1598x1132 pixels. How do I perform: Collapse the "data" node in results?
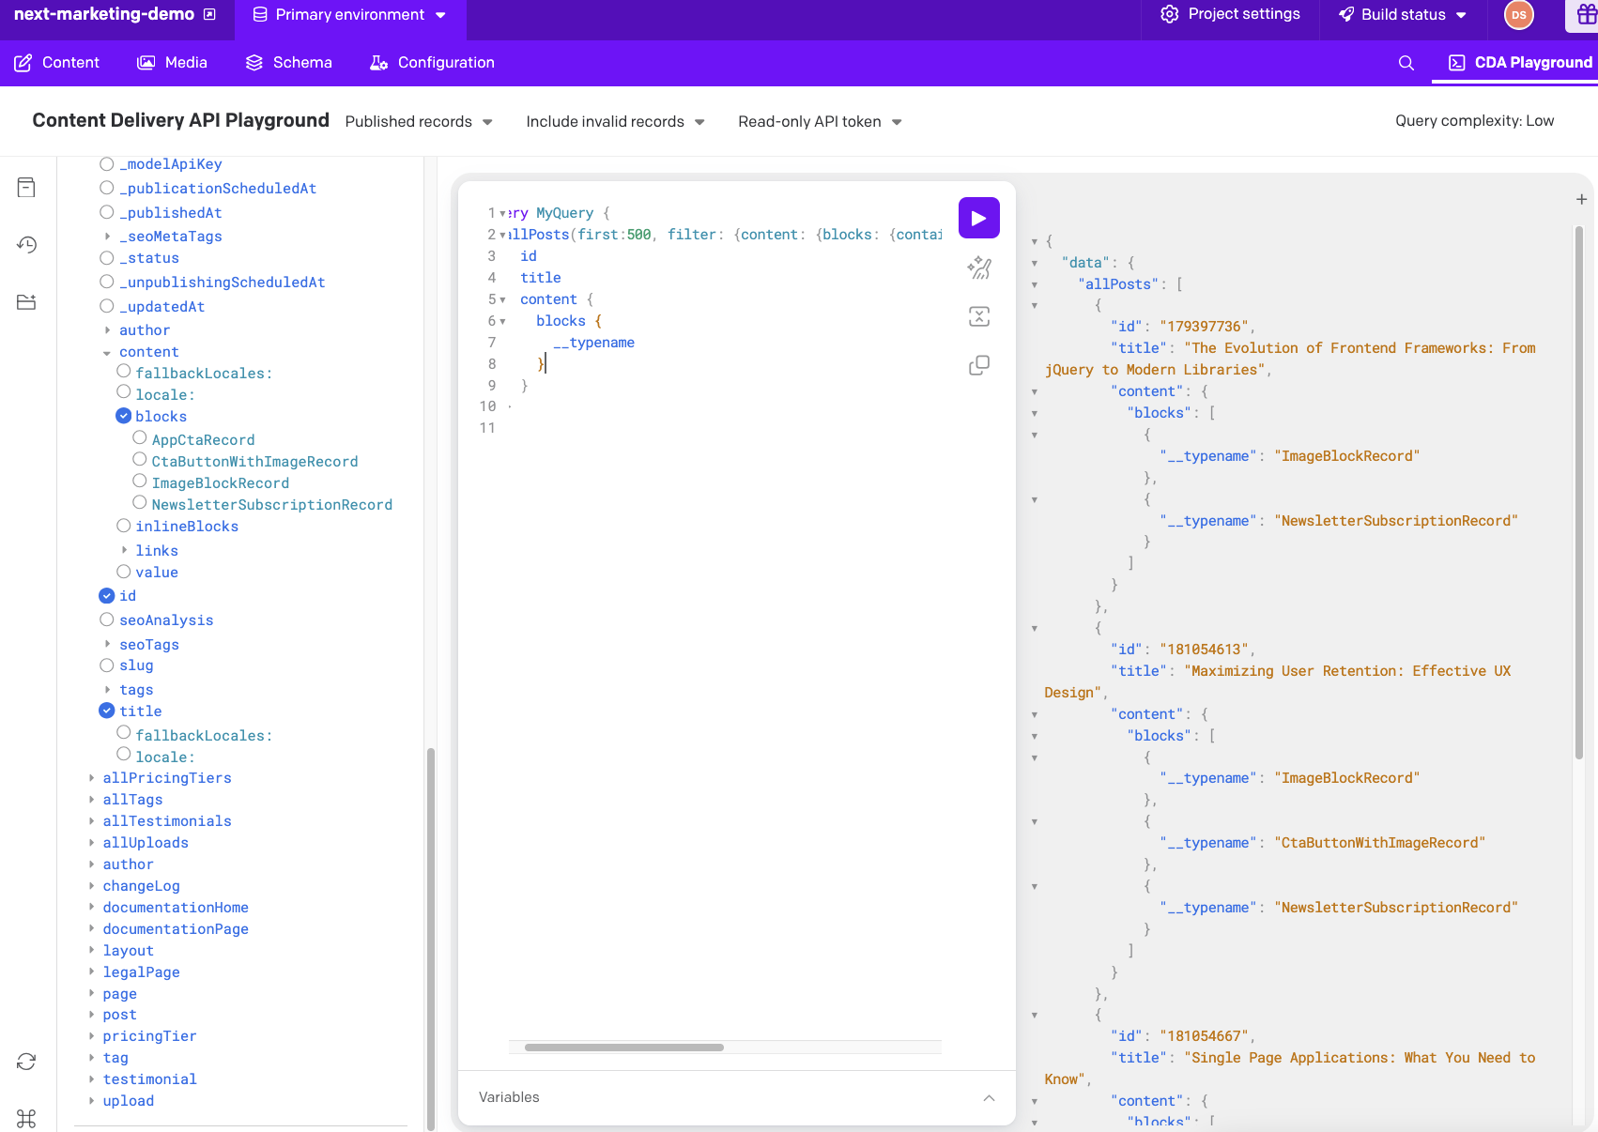pos(1035,264)
